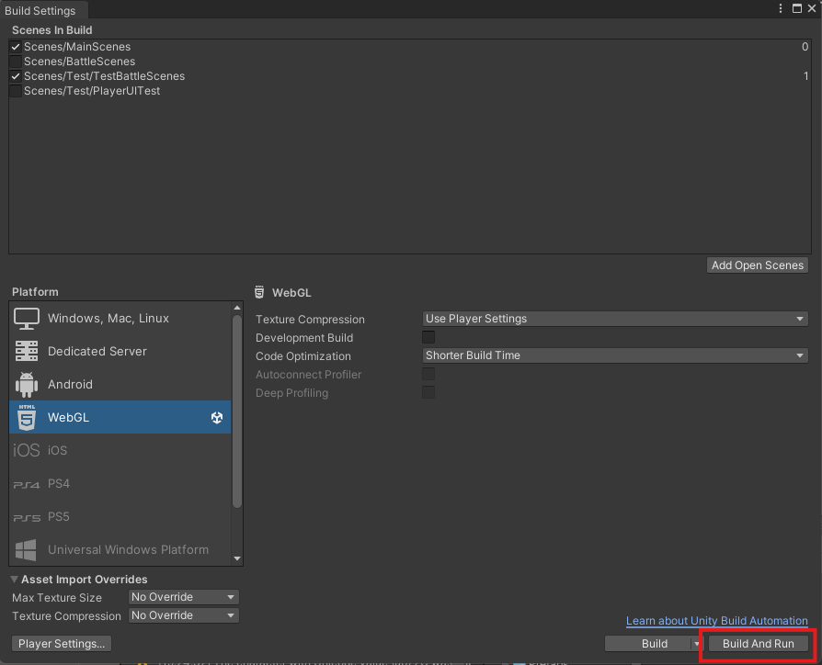Select the Windows, Mac, Linux platform
The image size is (822, 665).
coord(120,319)
